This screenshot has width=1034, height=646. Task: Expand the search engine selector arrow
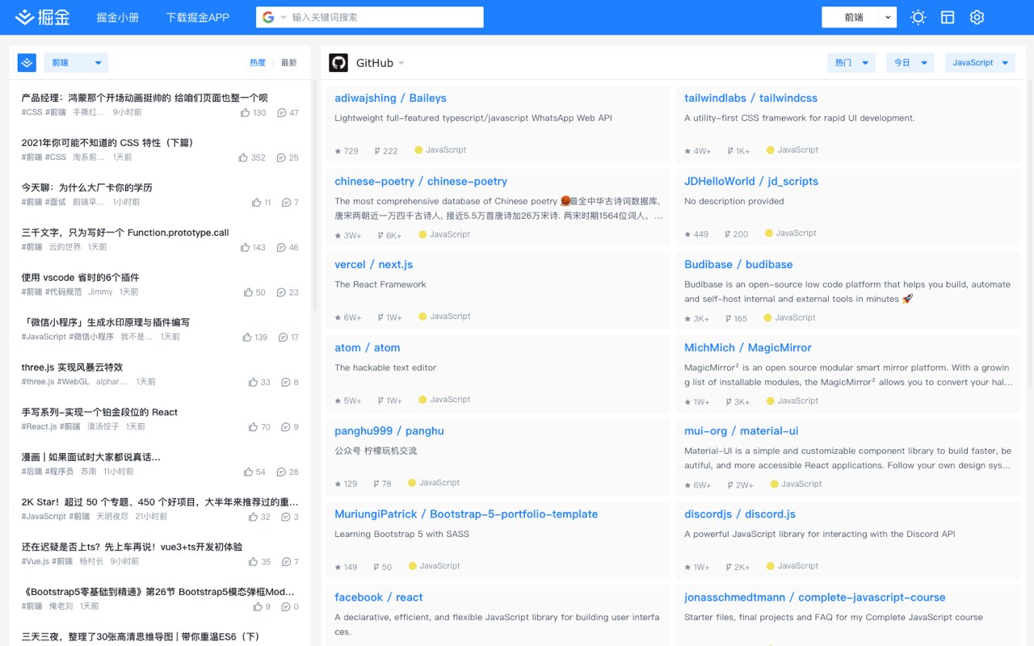pos(284,18)
